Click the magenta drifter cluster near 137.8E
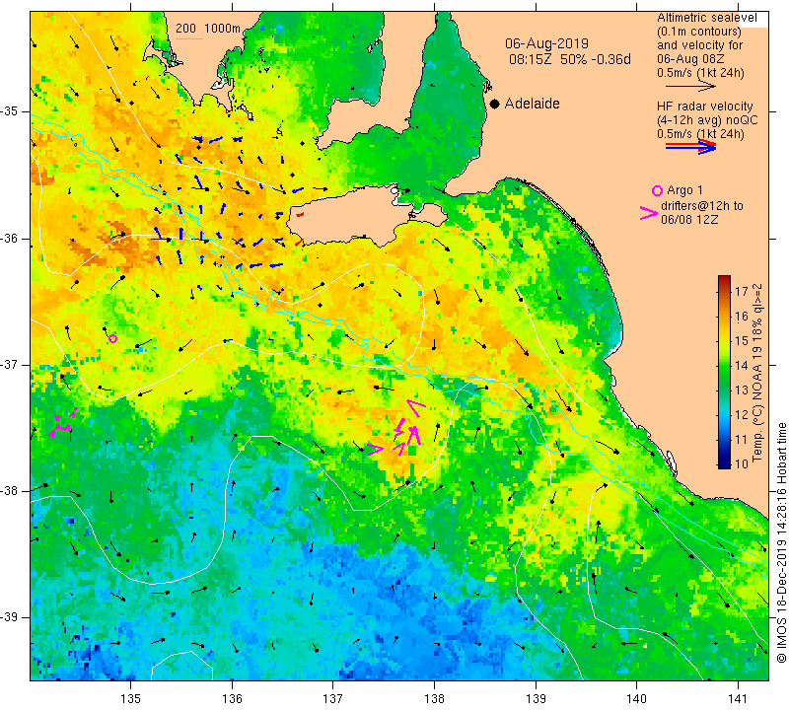The image size is (789, 710). click(397, 430)
